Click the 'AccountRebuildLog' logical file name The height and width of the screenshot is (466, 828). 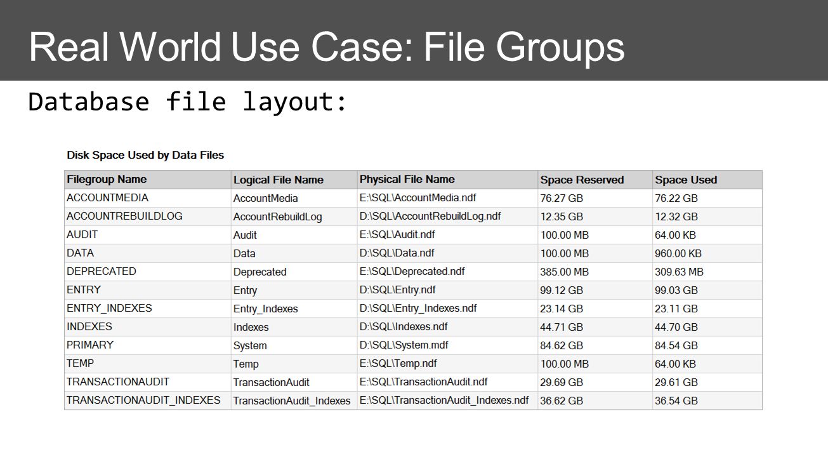tap(277, 217)
